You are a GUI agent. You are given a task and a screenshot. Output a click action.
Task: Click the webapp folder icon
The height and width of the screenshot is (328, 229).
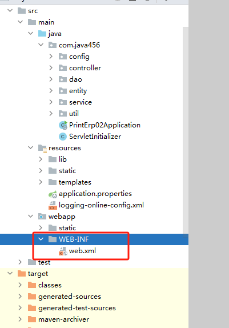[x=42, y=217]
